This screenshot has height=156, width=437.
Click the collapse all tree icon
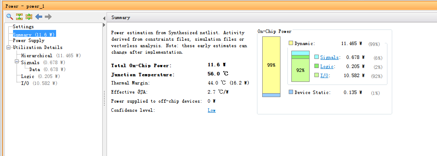[19, 16]
